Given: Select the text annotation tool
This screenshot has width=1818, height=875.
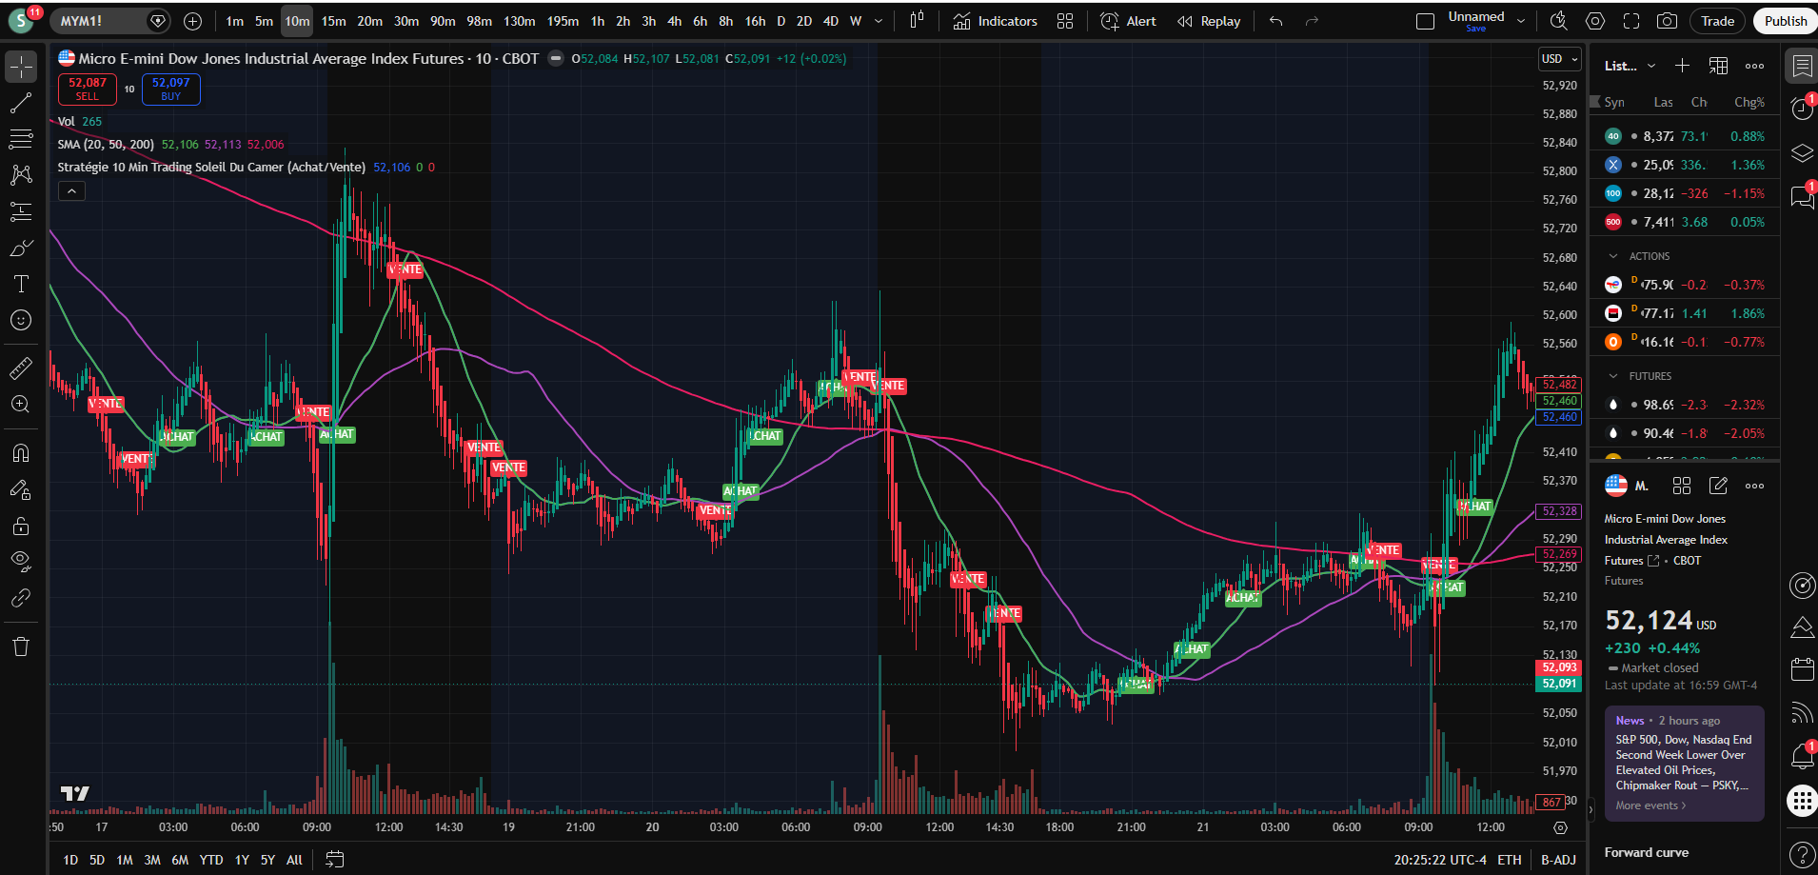Looking at the screenshot, I should coord(21,284).
